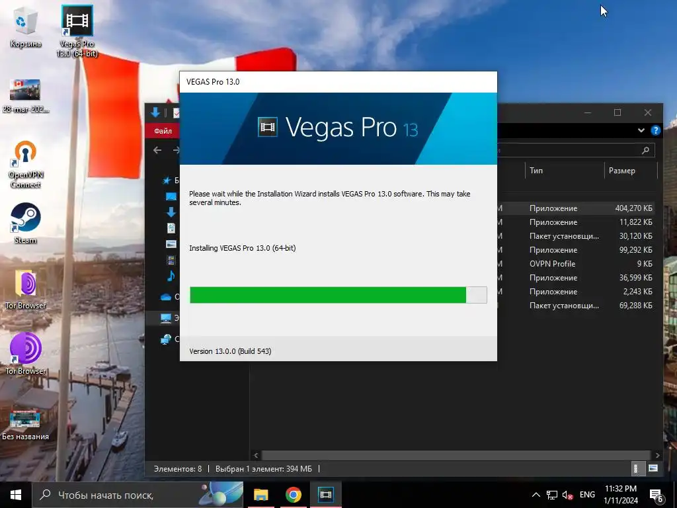Open OneDrive cloud icon in Explorer sidebar
This screenshot has height=508, width=677.
point(166,297)
